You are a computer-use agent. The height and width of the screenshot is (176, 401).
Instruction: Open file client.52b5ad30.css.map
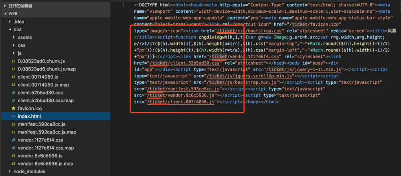(x=46, y=101)
